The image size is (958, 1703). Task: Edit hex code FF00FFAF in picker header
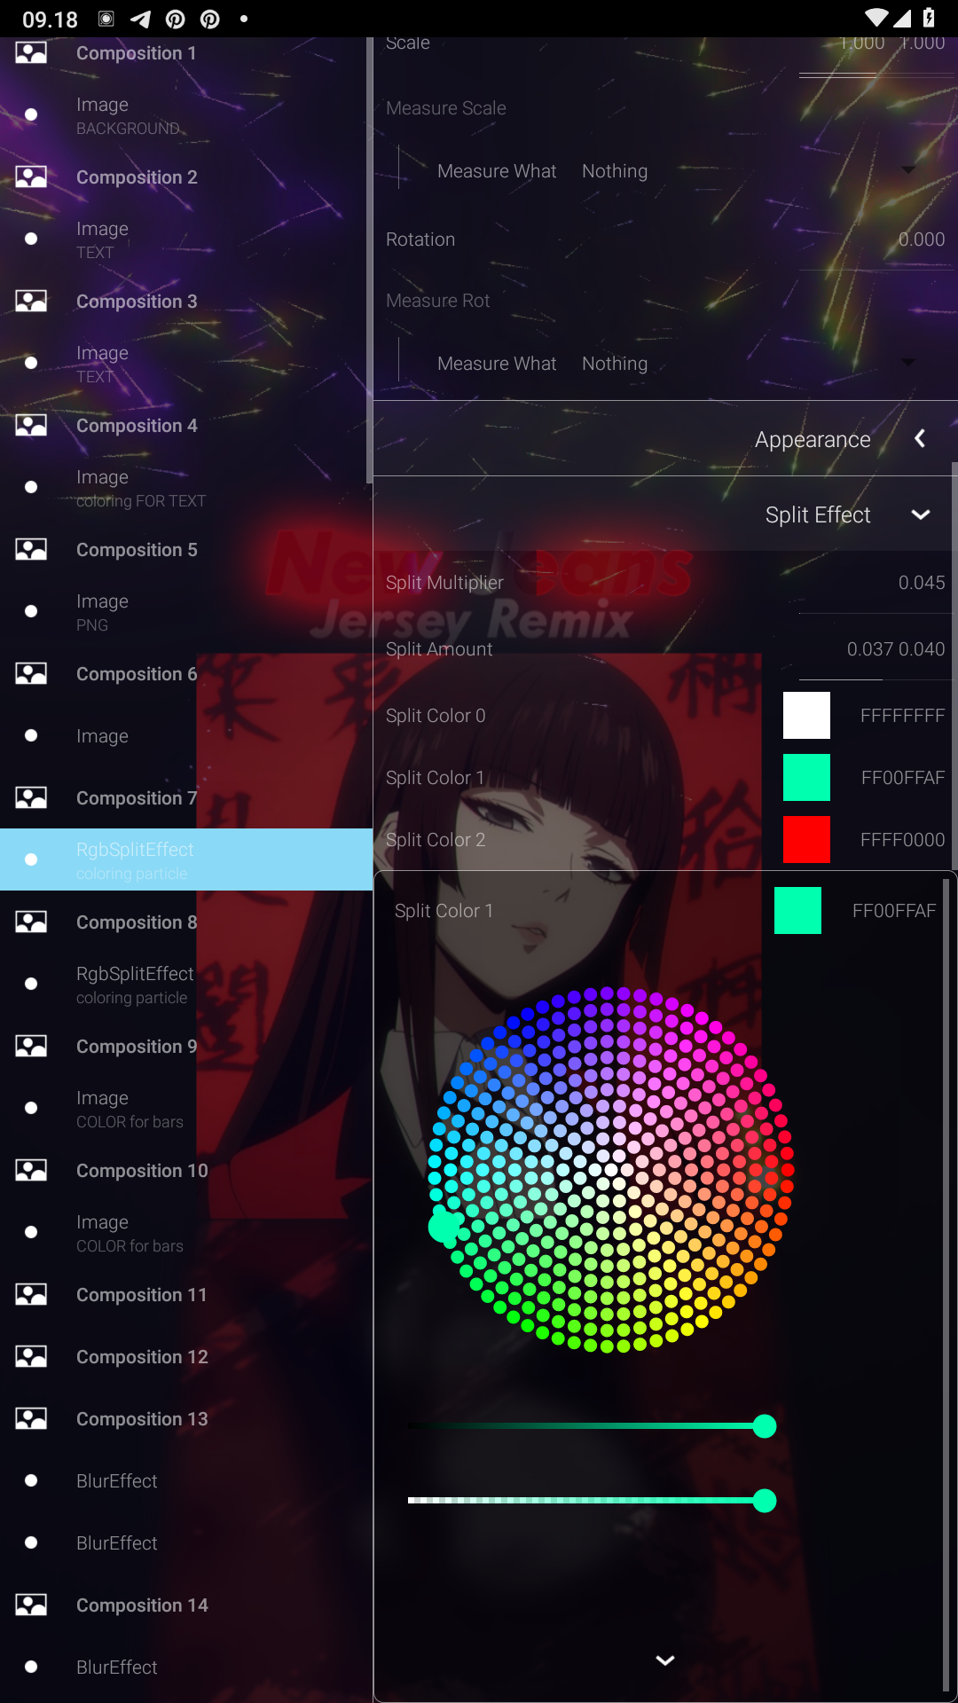coord(894,911)
